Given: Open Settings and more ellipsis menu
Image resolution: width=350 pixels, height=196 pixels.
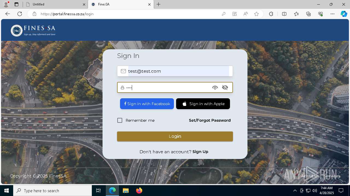Looking at the screenshot, I should coord(332,14).
